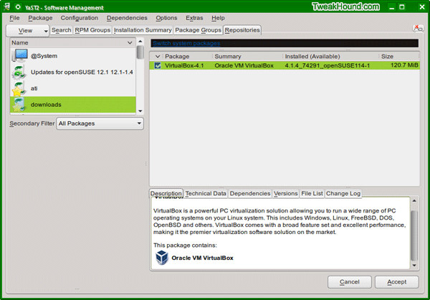
Task: Click the Updates for openSUSE repository icon
Action: [x=19, y=72]
